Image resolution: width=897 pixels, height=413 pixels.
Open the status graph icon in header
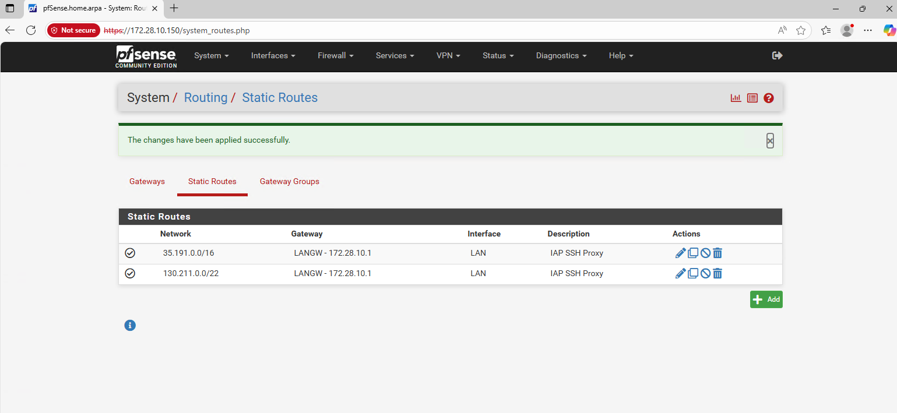point(736,98)
